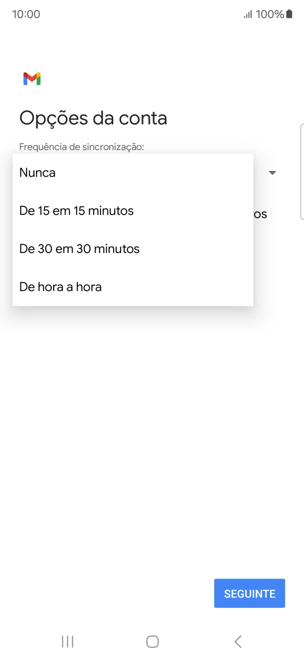The width and height of the screenshot is (304, 660).
Task: Open the sync frequency dropdown arrow
Action: (272, 172)
